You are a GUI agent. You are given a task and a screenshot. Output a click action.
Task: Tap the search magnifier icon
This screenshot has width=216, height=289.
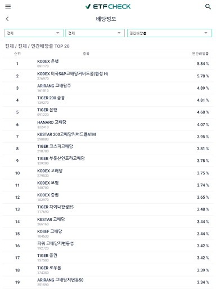pos(208,7)
